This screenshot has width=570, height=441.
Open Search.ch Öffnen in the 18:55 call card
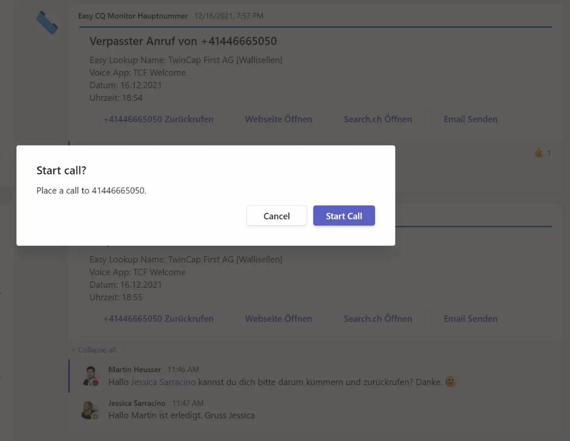378,318
